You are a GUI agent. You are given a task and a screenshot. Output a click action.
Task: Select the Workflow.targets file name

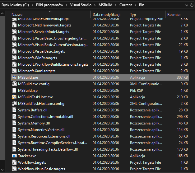pyautogui.click(x=32, y=162)
